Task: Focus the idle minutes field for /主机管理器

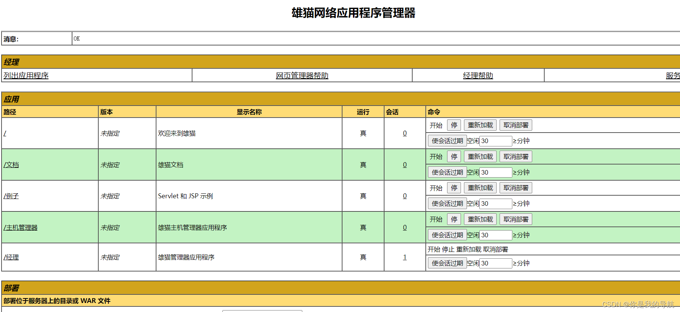Action: [x=496, y=235]
